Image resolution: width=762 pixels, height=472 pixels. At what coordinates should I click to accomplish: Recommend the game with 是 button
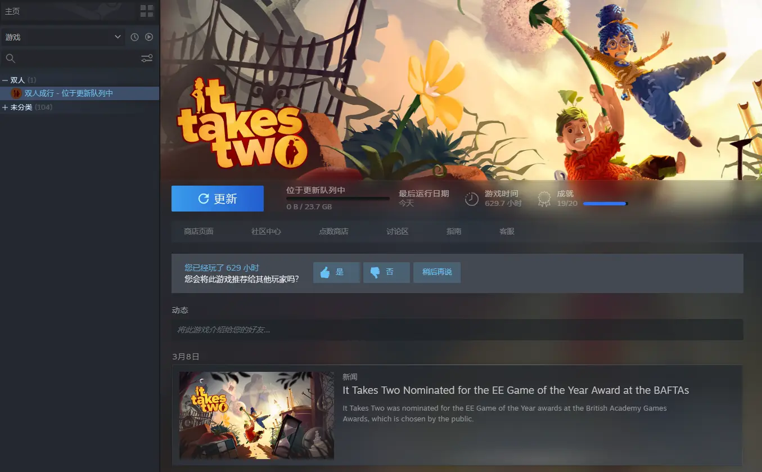click(x=336, y=272)
